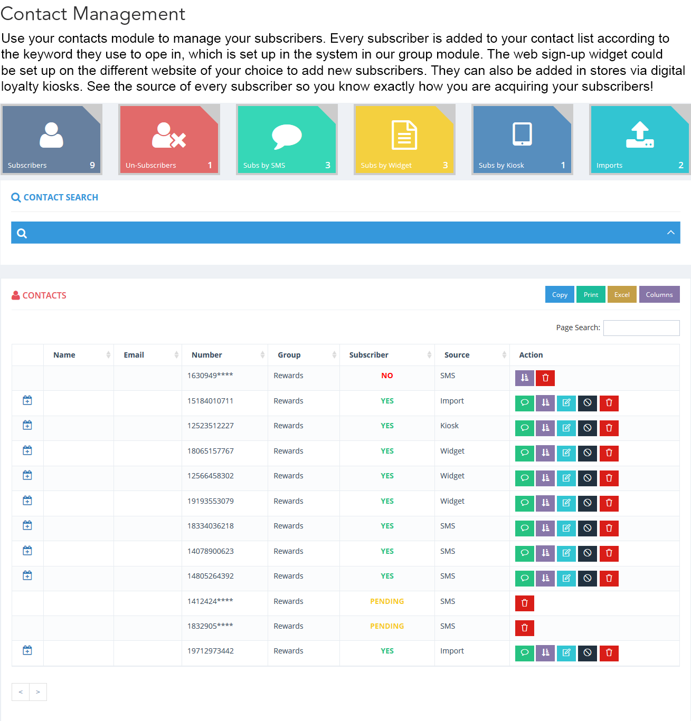Screen dimensions: 691x721
Task: Sort contacts by Subscriber column
Action: click(x=386, y=355)
